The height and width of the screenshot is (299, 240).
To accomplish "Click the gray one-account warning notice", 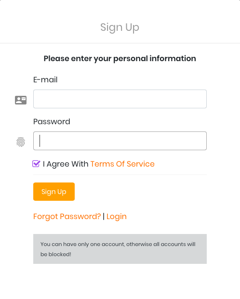I will click(120, 249).
